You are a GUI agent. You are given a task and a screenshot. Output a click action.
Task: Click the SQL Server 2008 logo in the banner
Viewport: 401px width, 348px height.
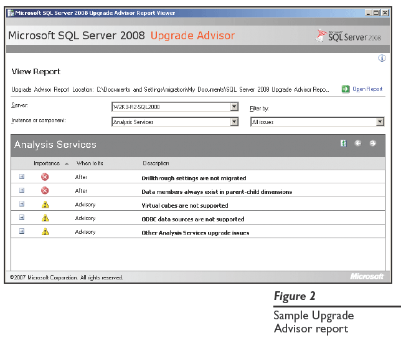pyautogui.click(x=349, y=36)
